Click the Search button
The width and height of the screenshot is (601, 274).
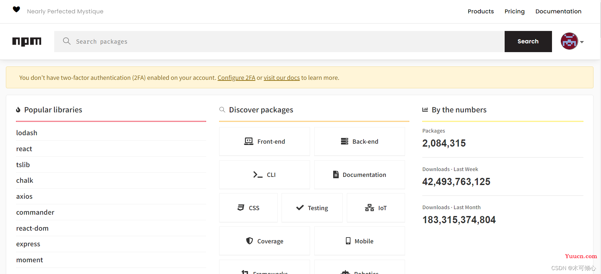pyautogui.click(x=528, y=41)
